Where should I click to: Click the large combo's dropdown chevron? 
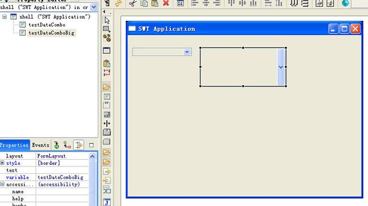pos(281,67)
